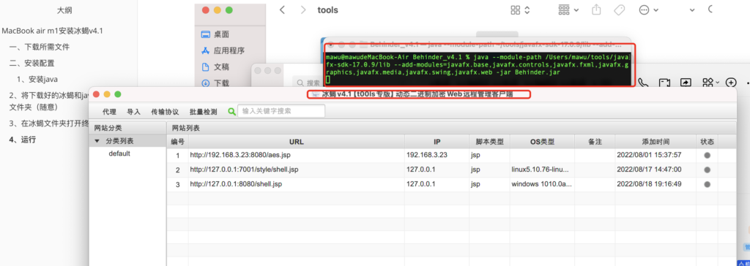Open the apps grid dropdown icon
Screen dimensions: 750x266
tap(710, 82)
